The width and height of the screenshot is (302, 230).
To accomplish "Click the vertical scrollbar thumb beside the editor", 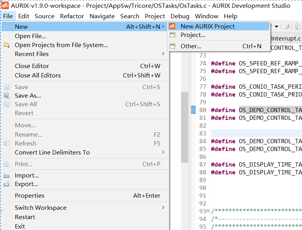I will [184, 127].
